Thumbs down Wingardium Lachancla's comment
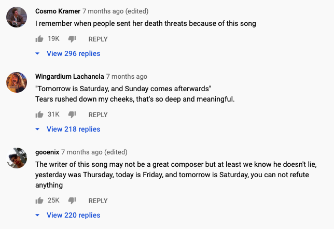The width and height of the screenshot is (334, 229). point(73,115)
